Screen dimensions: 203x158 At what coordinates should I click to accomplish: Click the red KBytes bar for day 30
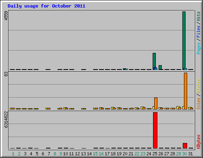(x=185, y=146)
